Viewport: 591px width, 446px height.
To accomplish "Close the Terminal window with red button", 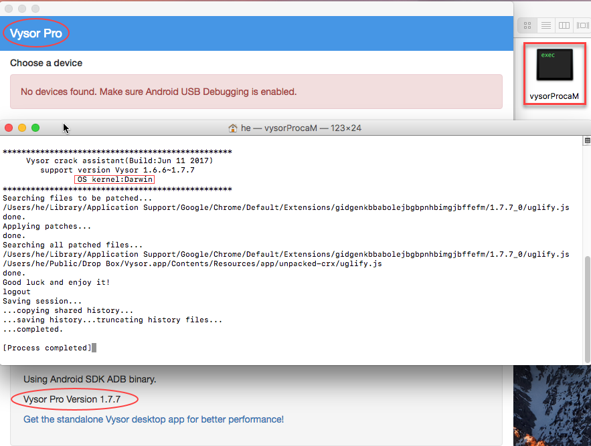I will click(9, 128).
